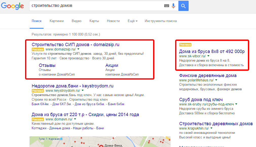Open 'Дома из бруса от 220 т.р' ad
256x147 pixels.
coord(85,115)
